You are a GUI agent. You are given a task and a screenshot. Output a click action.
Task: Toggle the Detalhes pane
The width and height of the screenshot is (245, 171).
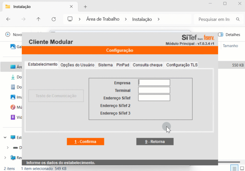click(x=229, y=35)
